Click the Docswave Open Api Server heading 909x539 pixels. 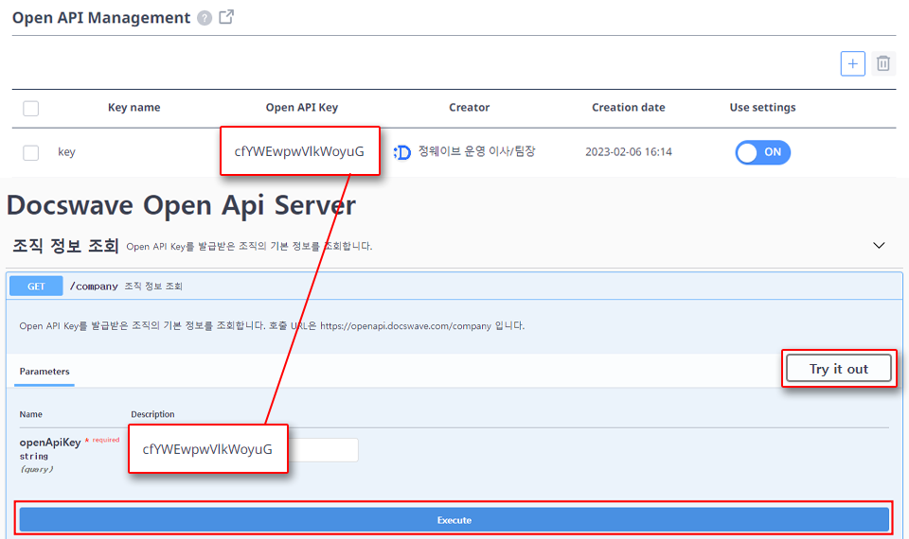[x=181, y=205]
